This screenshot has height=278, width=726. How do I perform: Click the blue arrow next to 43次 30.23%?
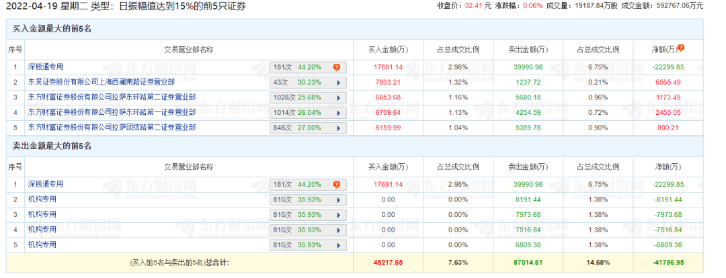(337, 82)
